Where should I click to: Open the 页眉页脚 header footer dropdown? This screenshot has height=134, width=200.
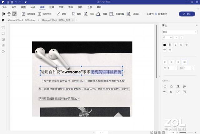point(117,14)
